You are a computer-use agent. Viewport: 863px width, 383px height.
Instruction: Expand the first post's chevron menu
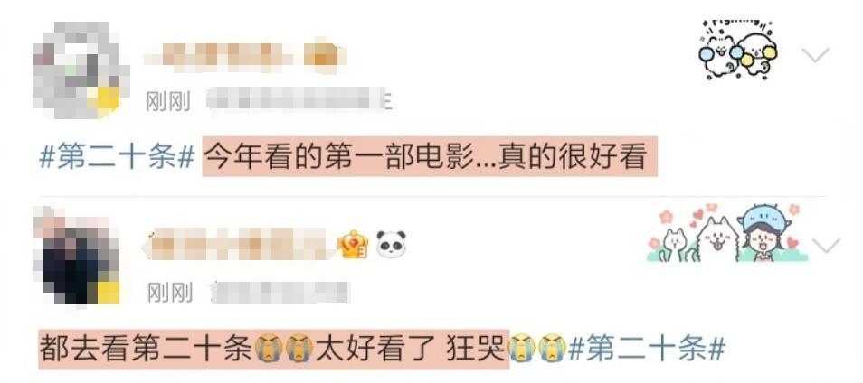[x=814, y=55]
